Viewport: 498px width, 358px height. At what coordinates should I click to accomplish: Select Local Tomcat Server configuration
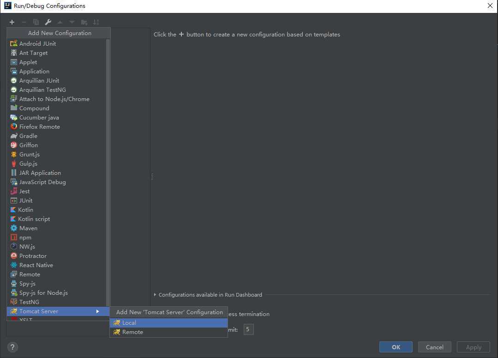[168, 323]
